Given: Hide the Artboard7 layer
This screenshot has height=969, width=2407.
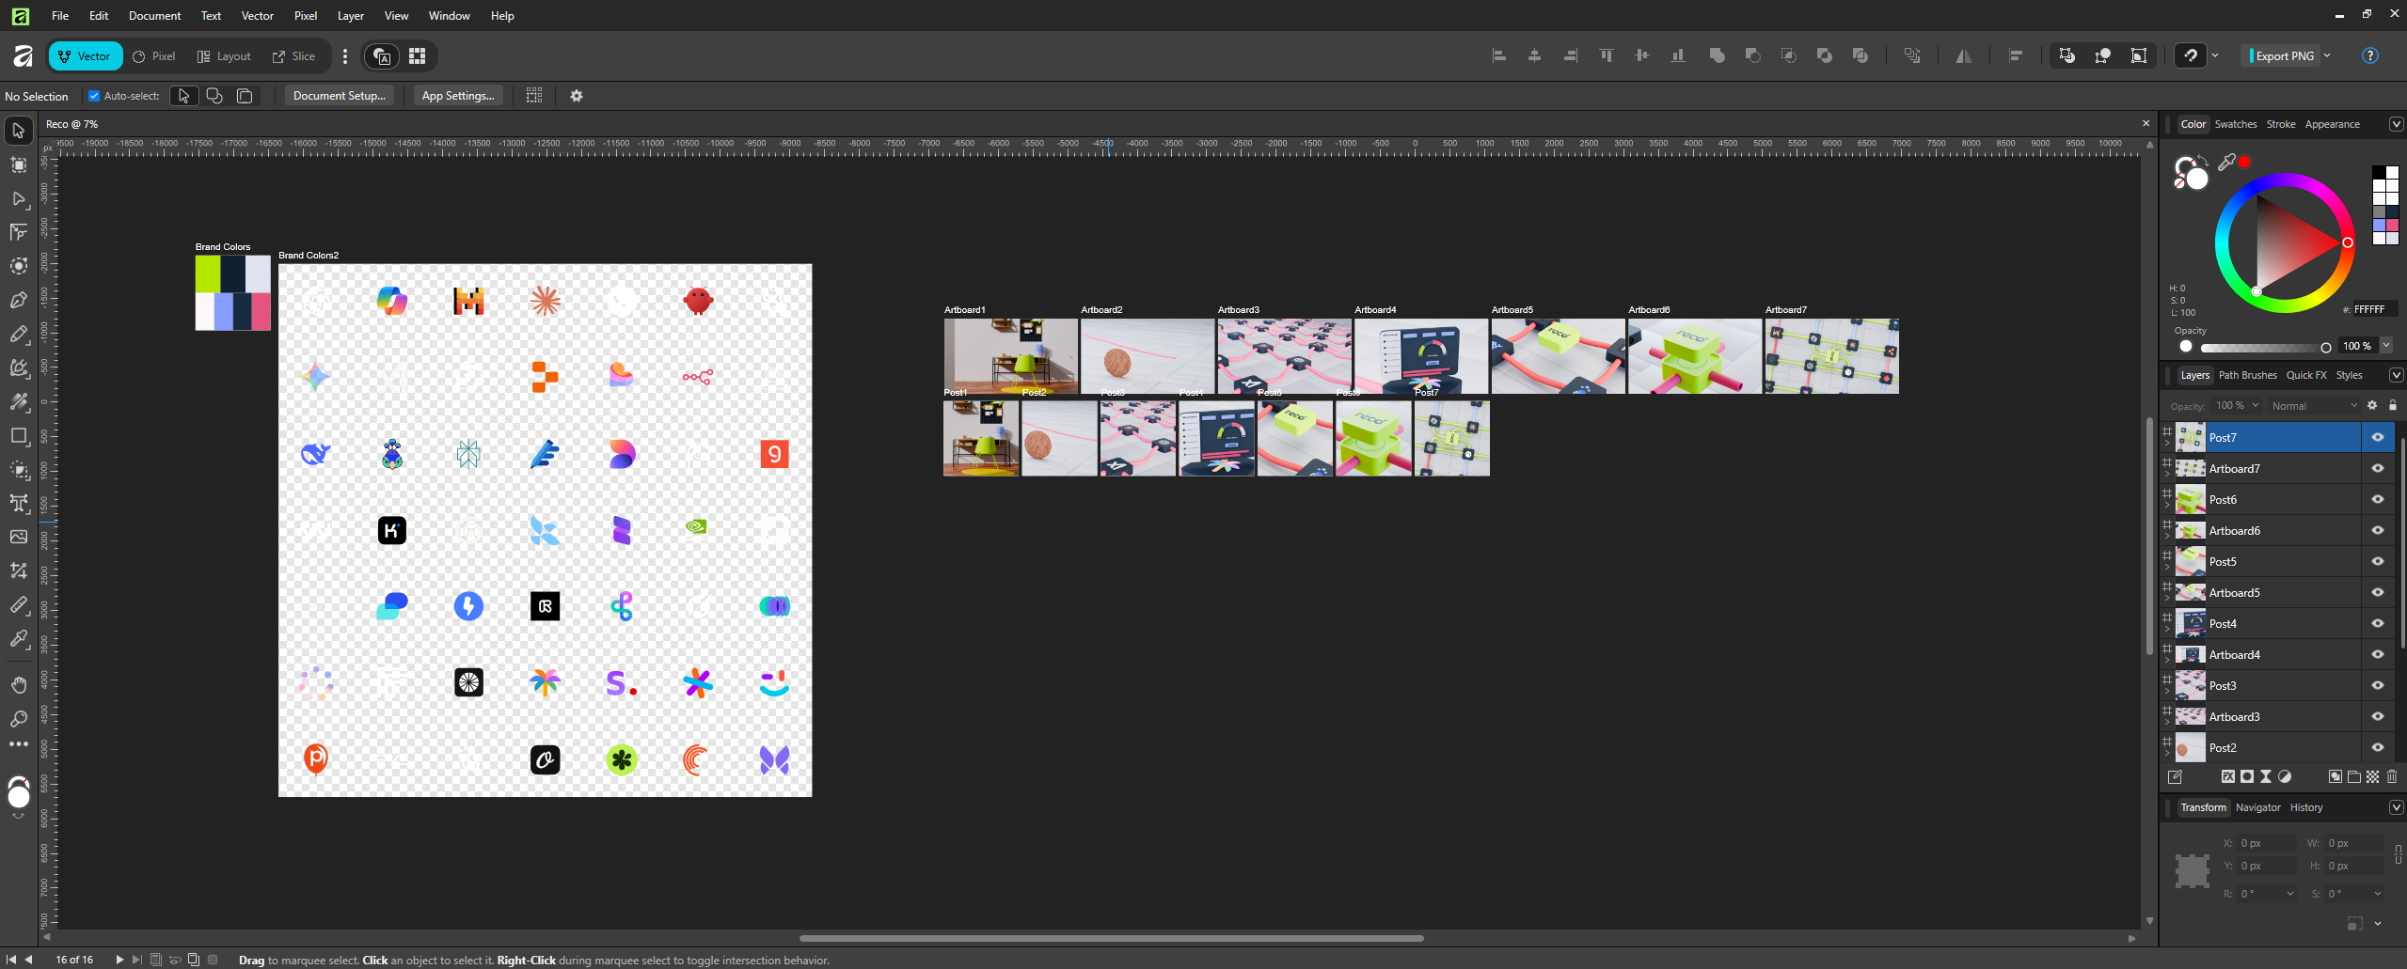Looking at the screenshot, I should [2377, 468].
